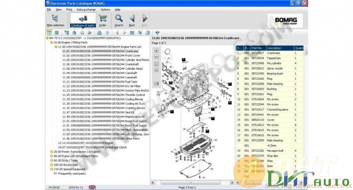This screenshot has height=190, width=353.
Task: Select 11.47 Seal Kit tree item
Action: pos(98,112)
